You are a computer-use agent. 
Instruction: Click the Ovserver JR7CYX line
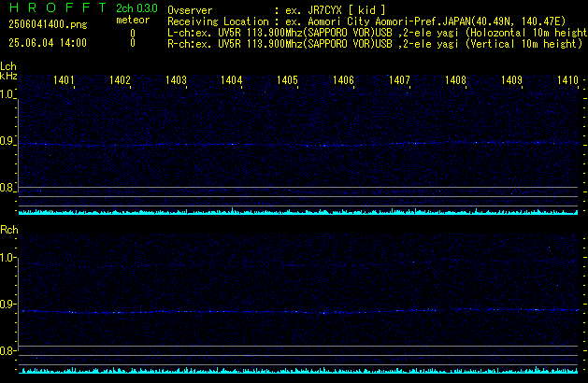point(277,10)
